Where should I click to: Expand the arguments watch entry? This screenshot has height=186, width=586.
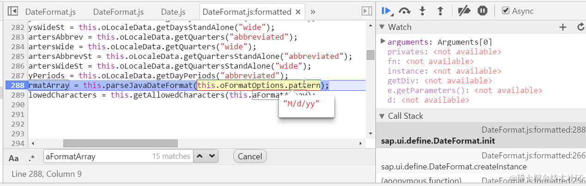(382, 41)
